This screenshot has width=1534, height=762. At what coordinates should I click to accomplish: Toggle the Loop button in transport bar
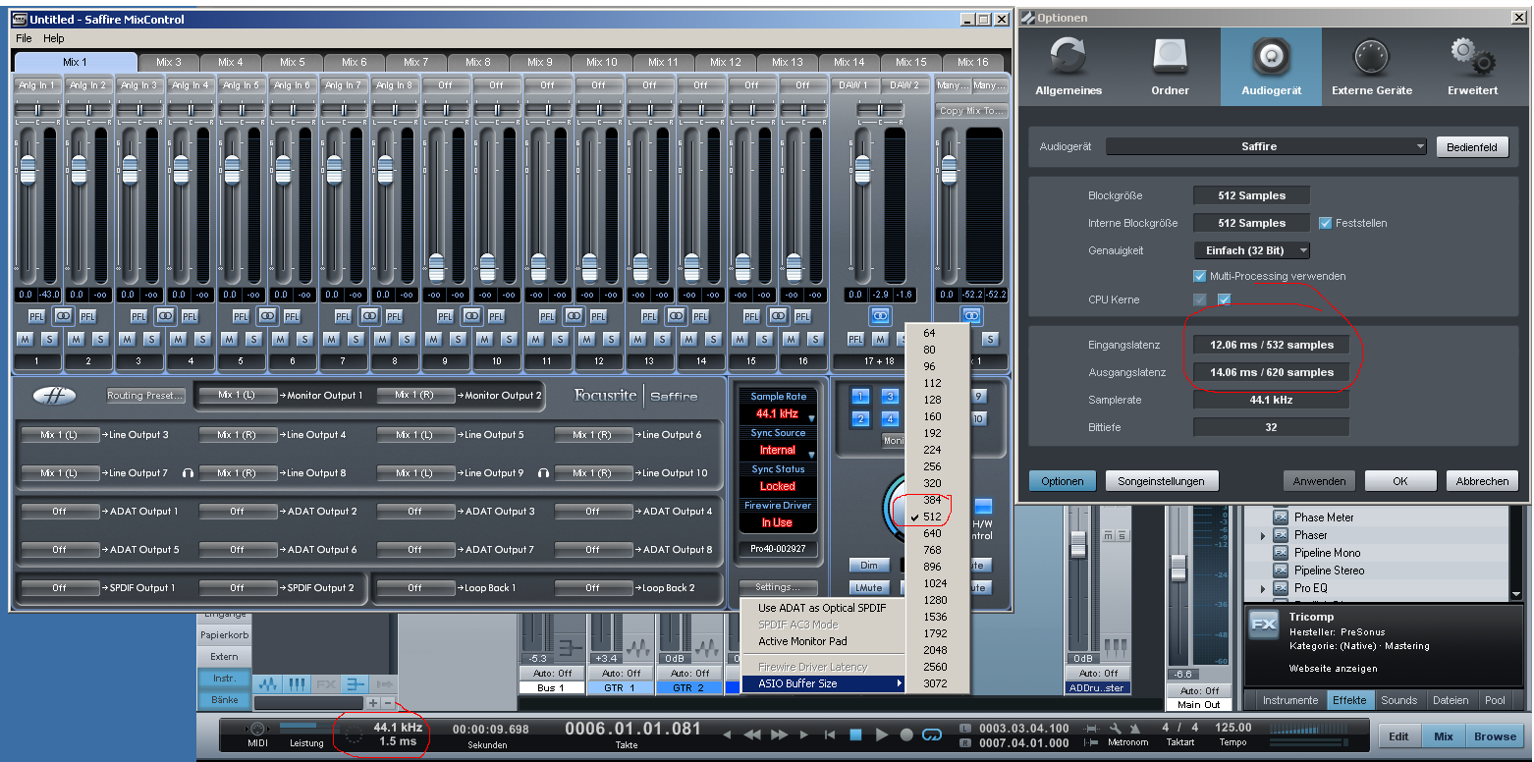(931, 735)
